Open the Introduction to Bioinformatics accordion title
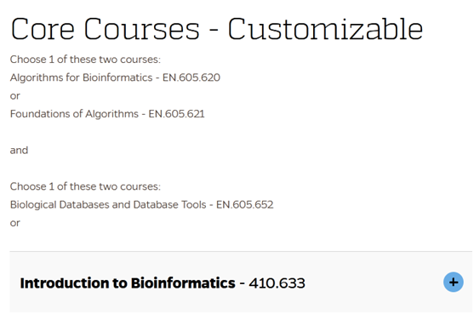Viewport: 474px width, 314px height. 128,283
